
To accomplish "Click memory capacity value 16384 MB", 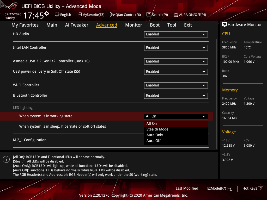I will [x=229, y=118].
